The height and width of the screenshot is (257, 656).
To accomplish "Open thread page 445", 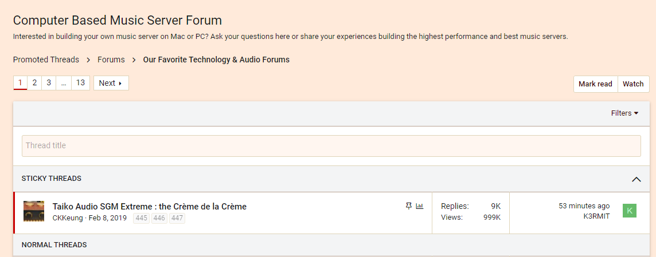I will (142, 218).
